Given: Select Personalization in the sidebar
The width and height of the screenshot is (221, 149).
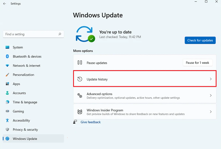Looking at the screenshot, I should 33,75.
